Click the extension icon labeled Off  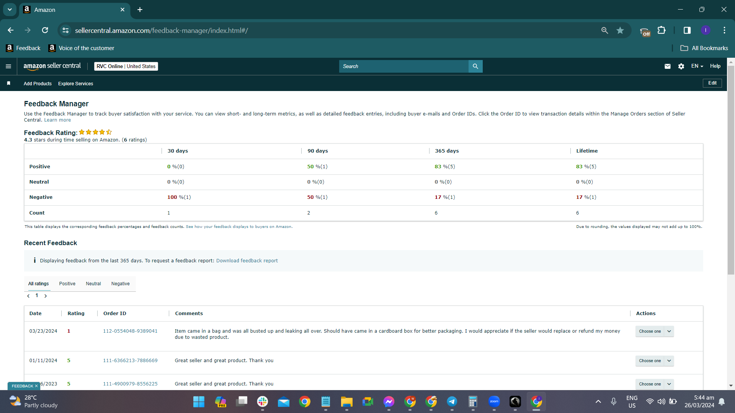tap(645, 31)
